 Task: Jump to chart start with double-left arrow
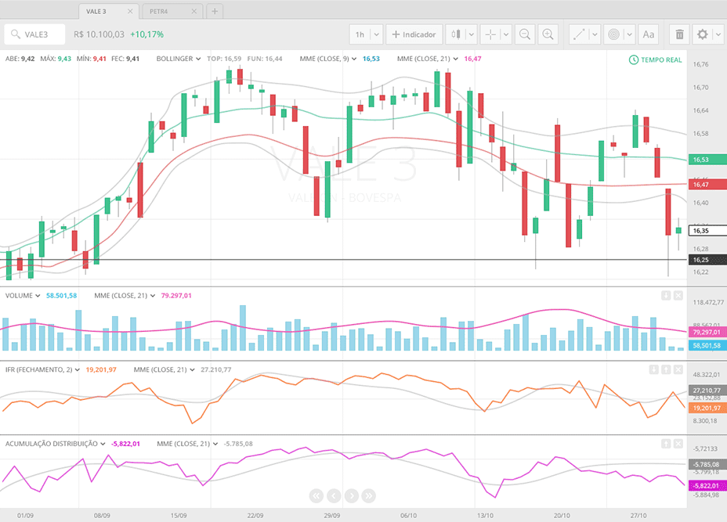click(316, 496)
